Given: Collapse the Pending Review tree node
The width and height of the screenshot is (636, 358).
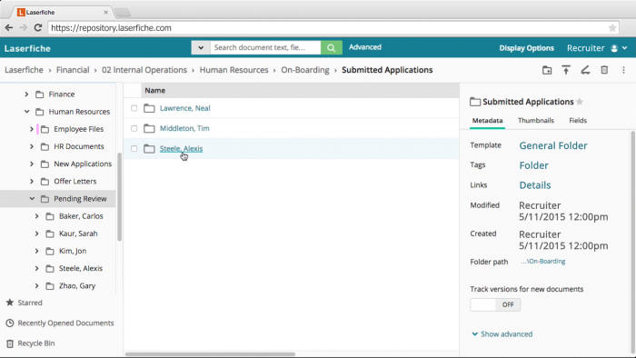Looking at the screenshot, I should tap(32, 199).
